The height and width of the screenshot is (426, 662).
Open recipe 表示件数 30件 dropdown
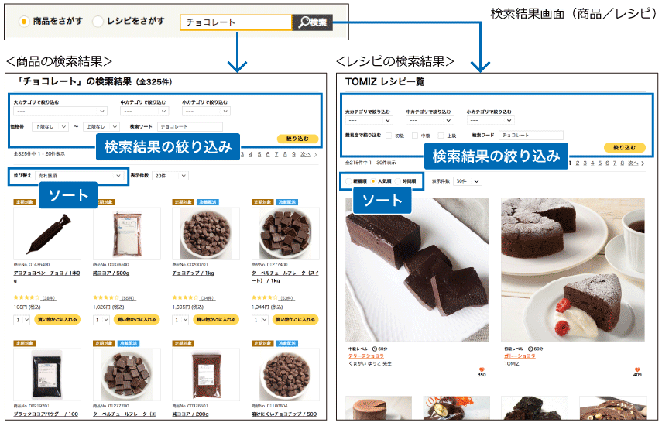(x=468, y=181)
